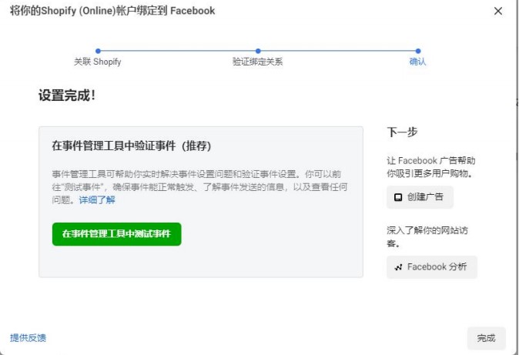The height and width of the screenshot is (355, 519).
Task: Click the 完成 button
Action: (486, 338)
